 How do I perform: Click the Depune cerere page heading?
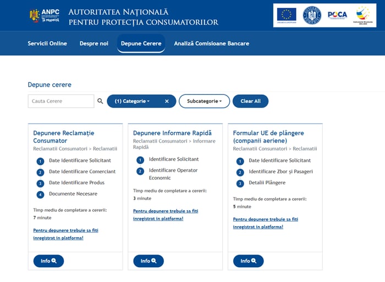click(50, 84)
